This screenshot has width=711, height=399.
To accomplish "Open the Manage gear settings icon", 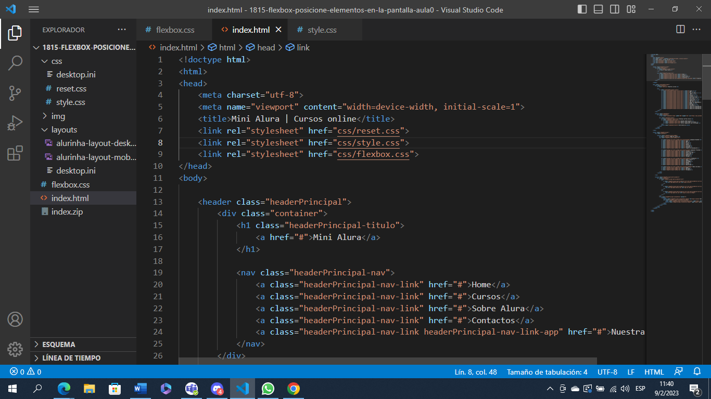I will [15, 349].
